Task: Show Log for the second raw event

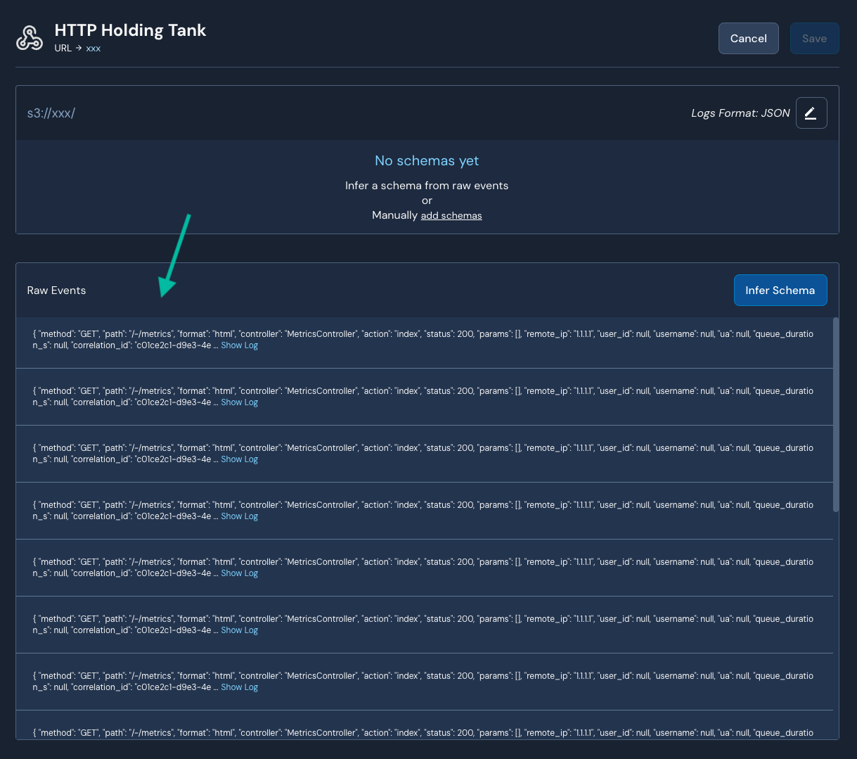Action: [239, 402]
